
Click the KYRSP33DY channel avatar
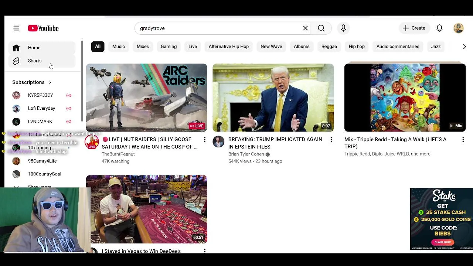[16, 95]
